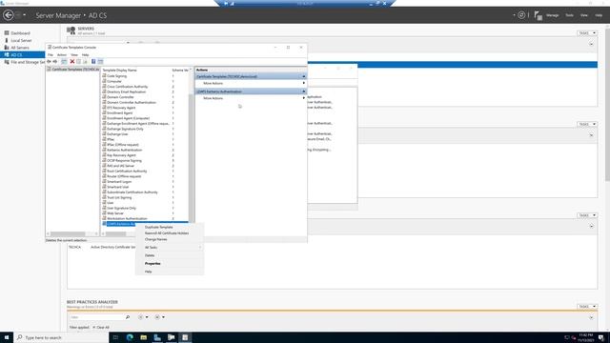Image resolution: width=610 pixels, height=343 pixels.
Task: Select Local Server in the sidebar
Action: [21, 40]
